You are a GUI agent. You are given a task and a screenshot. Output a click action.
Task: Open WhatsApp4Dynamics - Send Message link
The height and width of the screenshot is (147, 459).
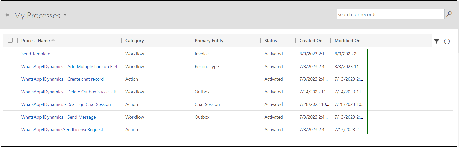click(58, 117)
